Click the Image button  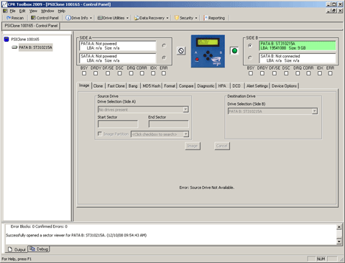click(193, 146)
